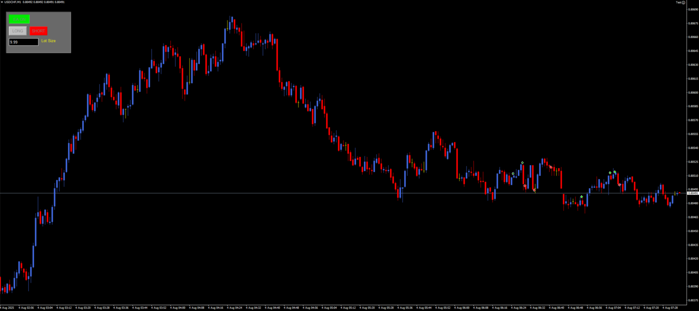Viewport: 699px width, 311px height.
Task: Click the grey LONG button
Action: click(17, 31)
